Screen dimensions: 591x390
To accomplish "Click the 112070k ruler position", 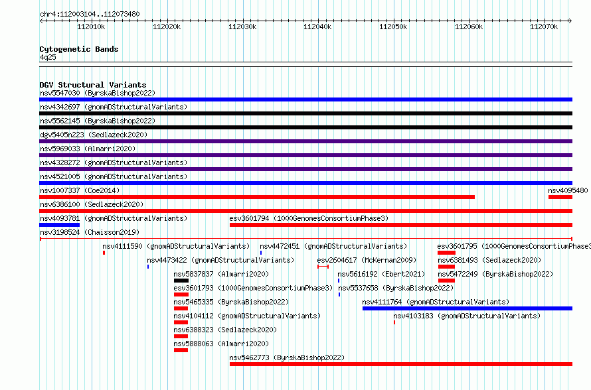I will click(x=545, y=27).
